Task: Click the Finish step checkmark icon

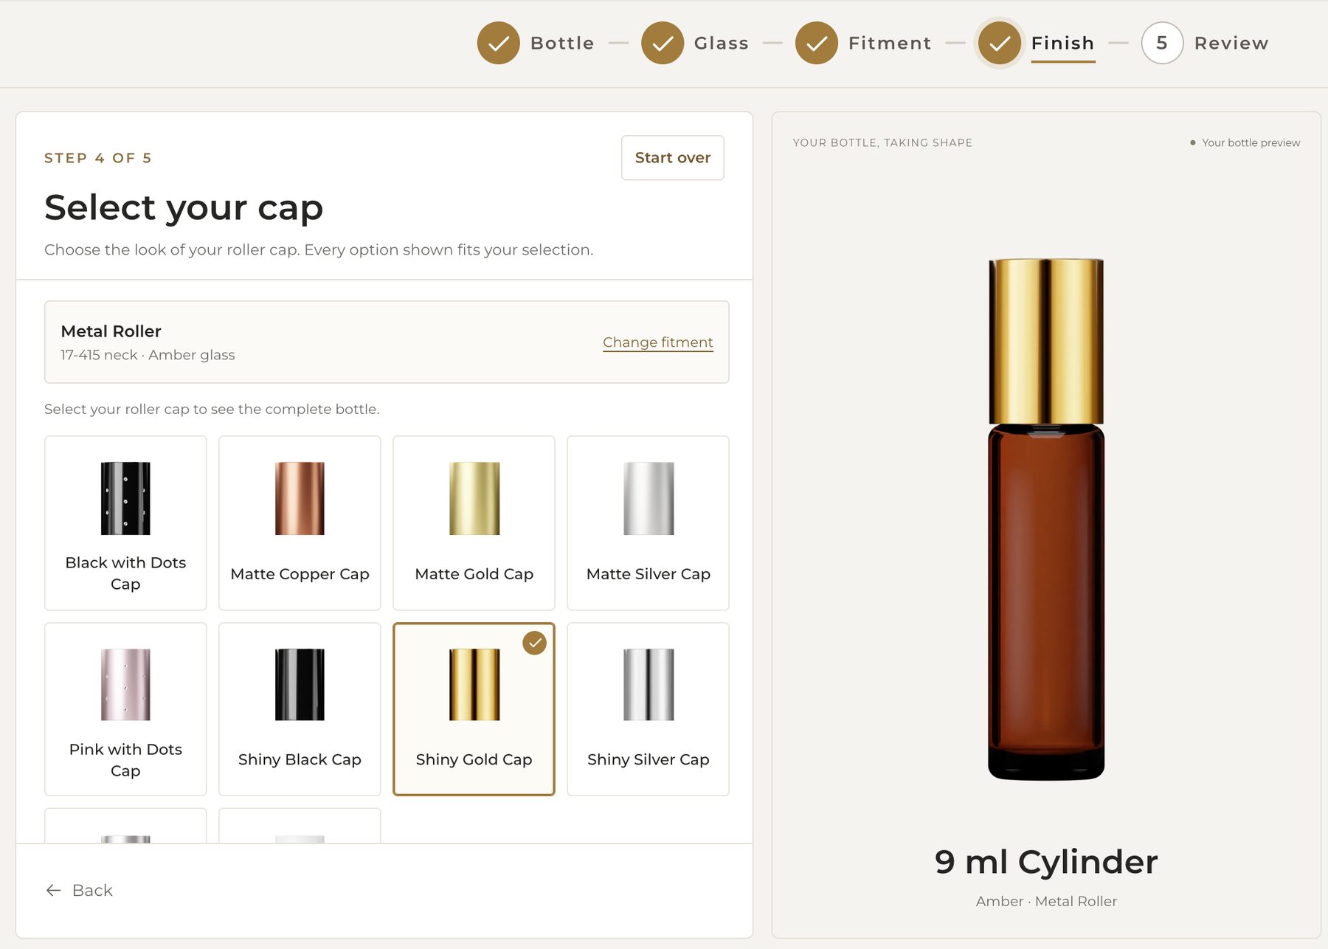Action: [1000, 43]
